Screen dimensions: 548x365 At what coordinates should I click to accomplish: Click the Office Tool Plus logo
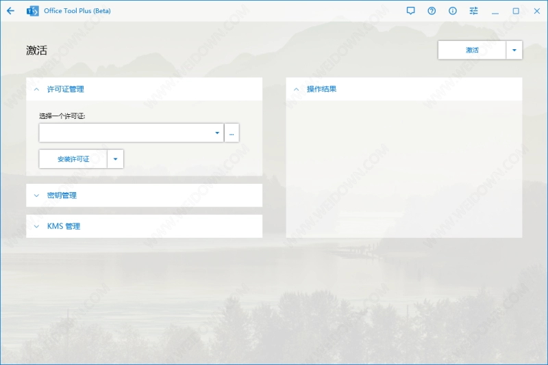(x=32, y=11)
